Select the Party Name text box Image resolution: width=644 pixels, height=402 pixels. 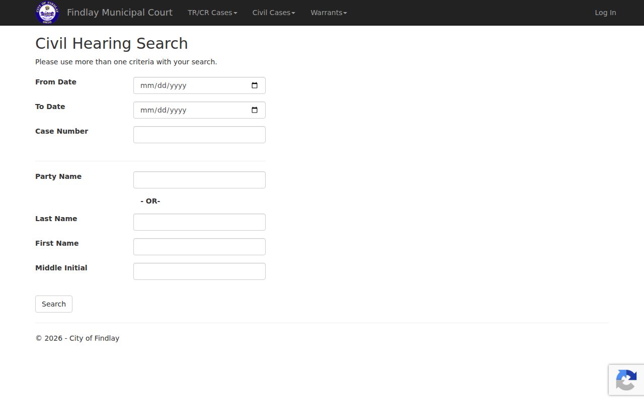click(199, 180)
